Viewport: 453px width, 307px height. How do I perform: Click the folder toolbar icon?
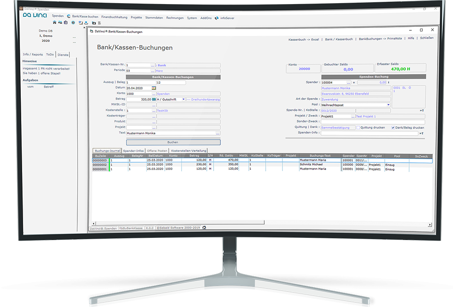click(94, 23)
